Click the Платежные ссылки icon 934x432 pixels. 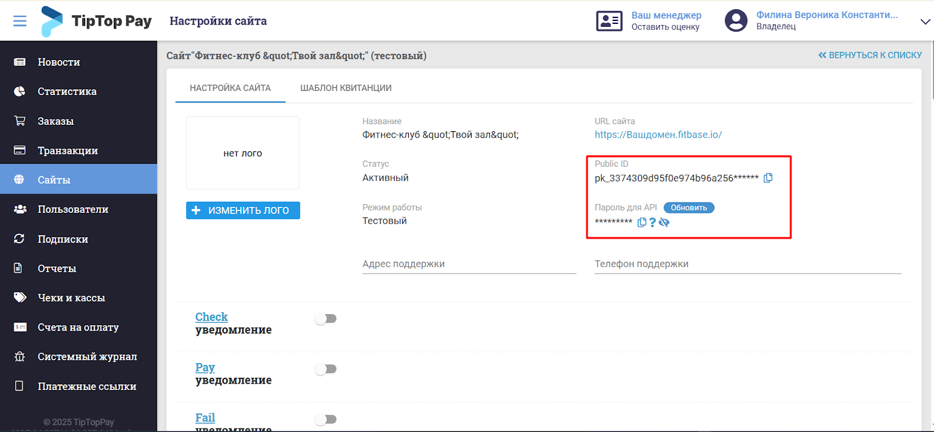click(19, 386)
